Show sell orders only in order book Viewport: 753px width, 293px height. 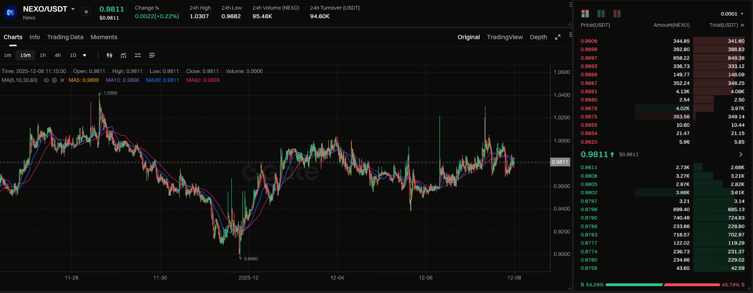pyautogui.click(x=617, y=14)
